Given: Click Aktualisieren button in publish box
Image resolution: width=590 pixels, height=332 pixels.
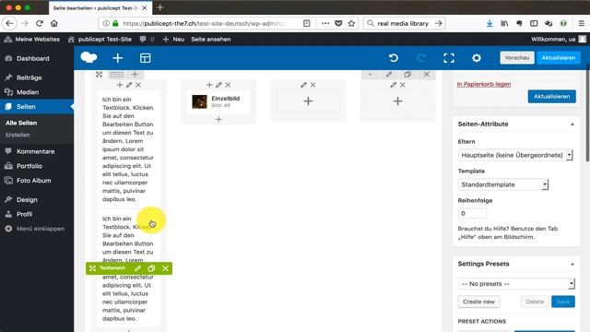Looking at the screenshot, I should 551,96.
